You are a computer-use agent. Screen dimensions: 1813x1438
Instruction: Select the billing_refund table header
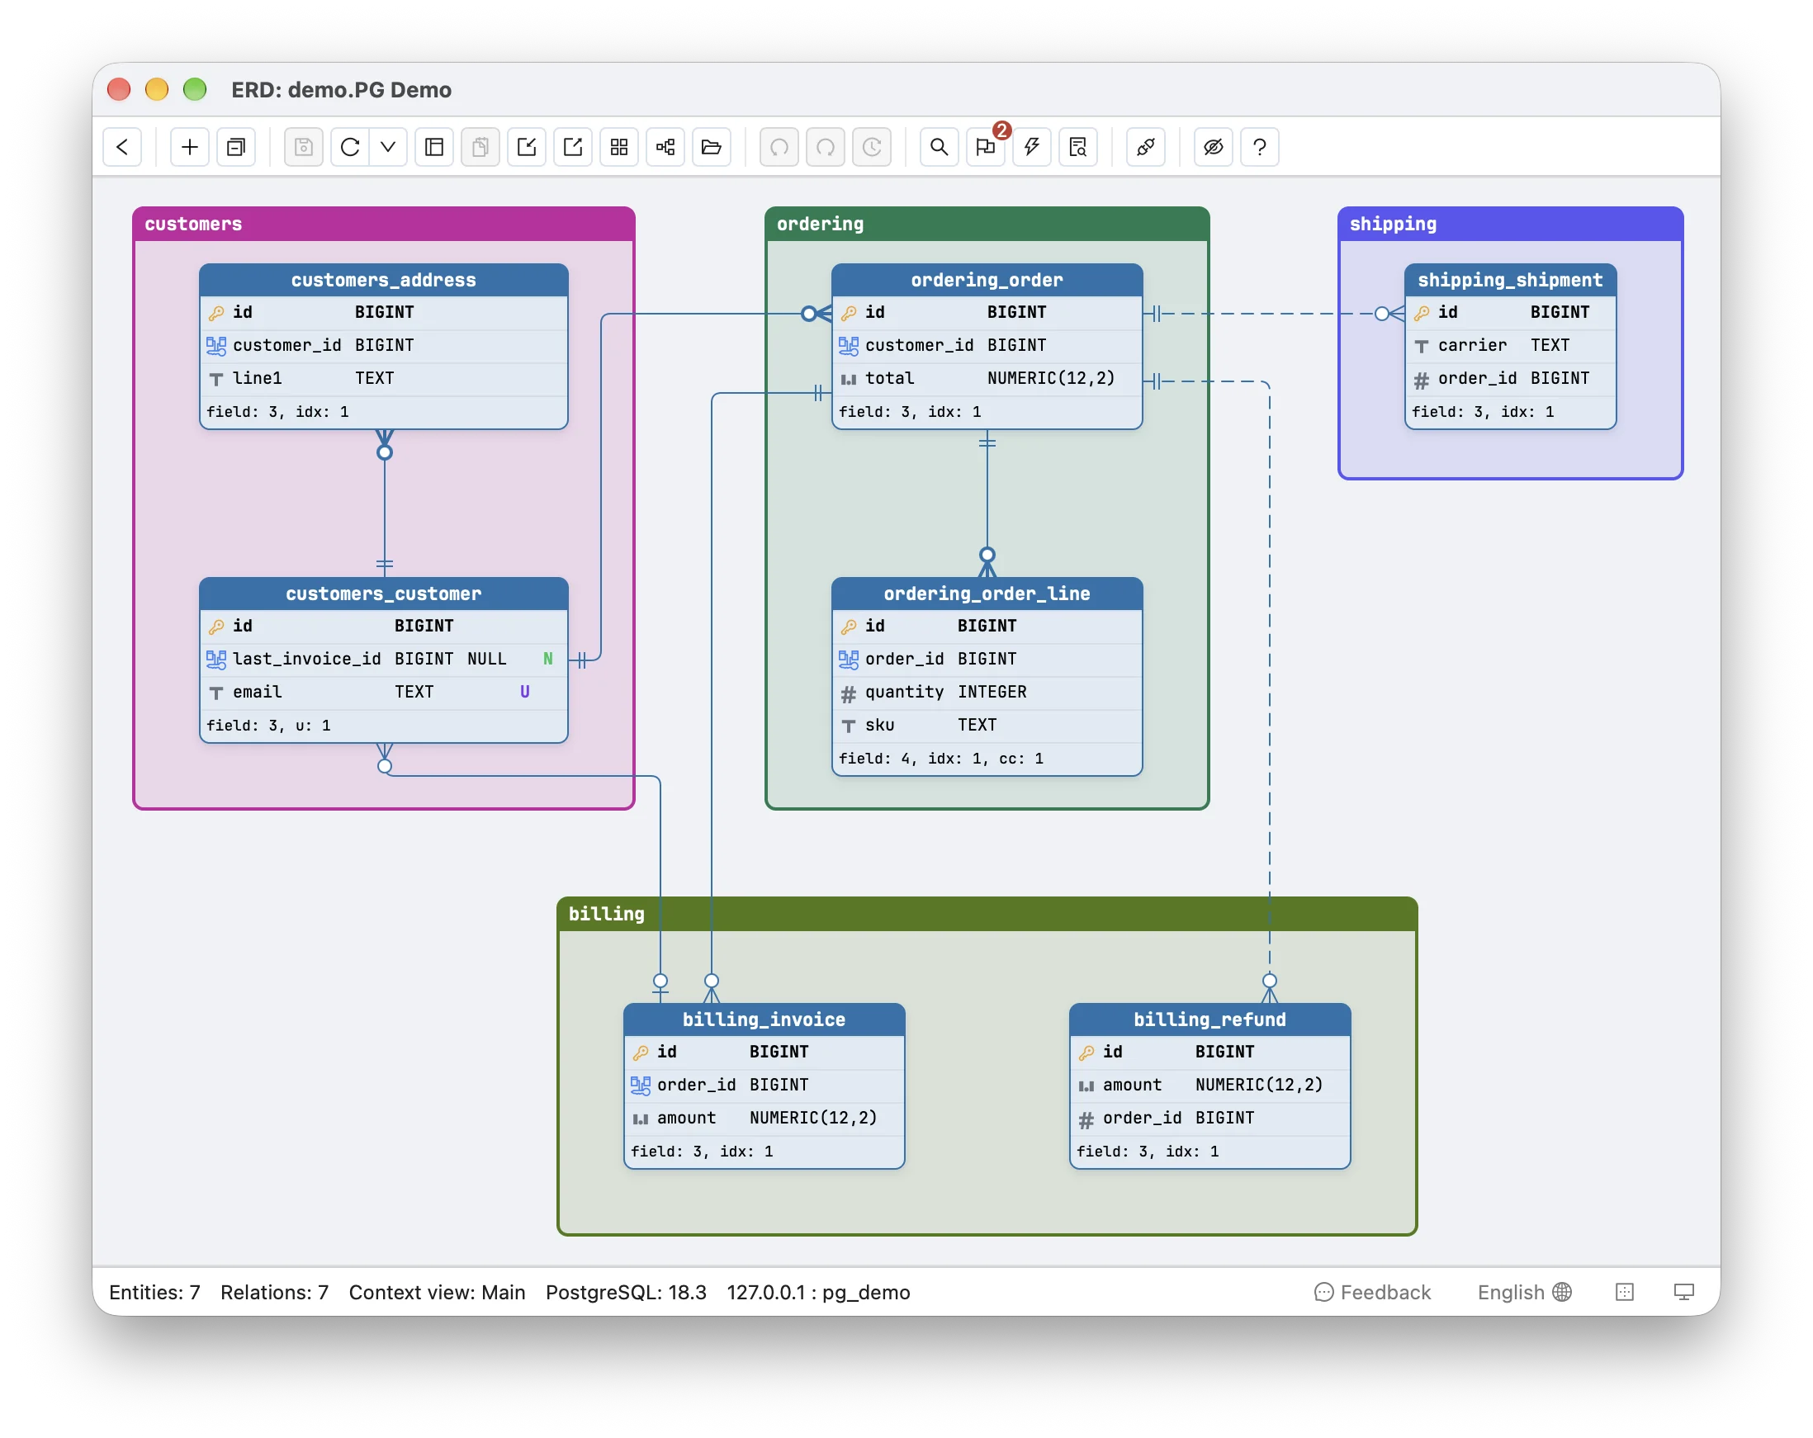click(1209, 1019)
